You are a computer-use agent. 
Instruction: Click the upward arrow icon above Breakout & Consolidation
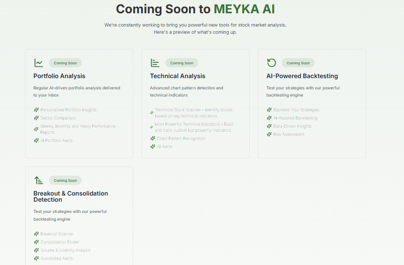click(x=39, y=180)
